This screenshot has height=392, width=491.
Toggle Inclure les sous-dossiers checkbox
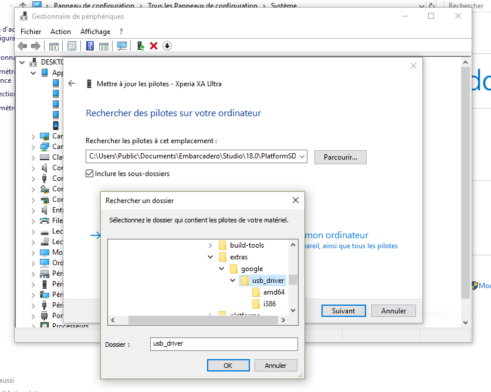click(x=90, y=173)
